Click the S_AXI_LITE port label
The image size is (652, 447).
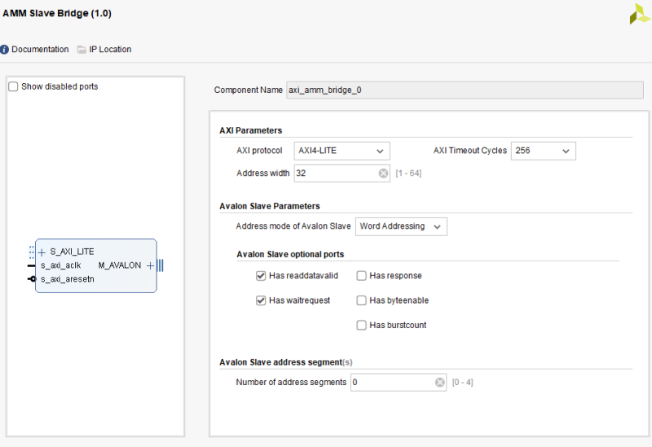coord(72,252)
